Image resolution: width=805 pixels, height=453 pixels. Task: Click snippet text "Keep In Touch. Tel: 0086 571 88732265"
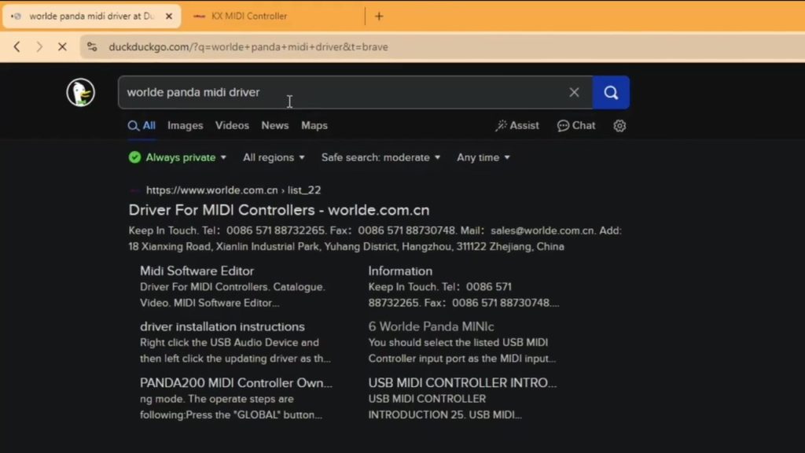[227, 230]
